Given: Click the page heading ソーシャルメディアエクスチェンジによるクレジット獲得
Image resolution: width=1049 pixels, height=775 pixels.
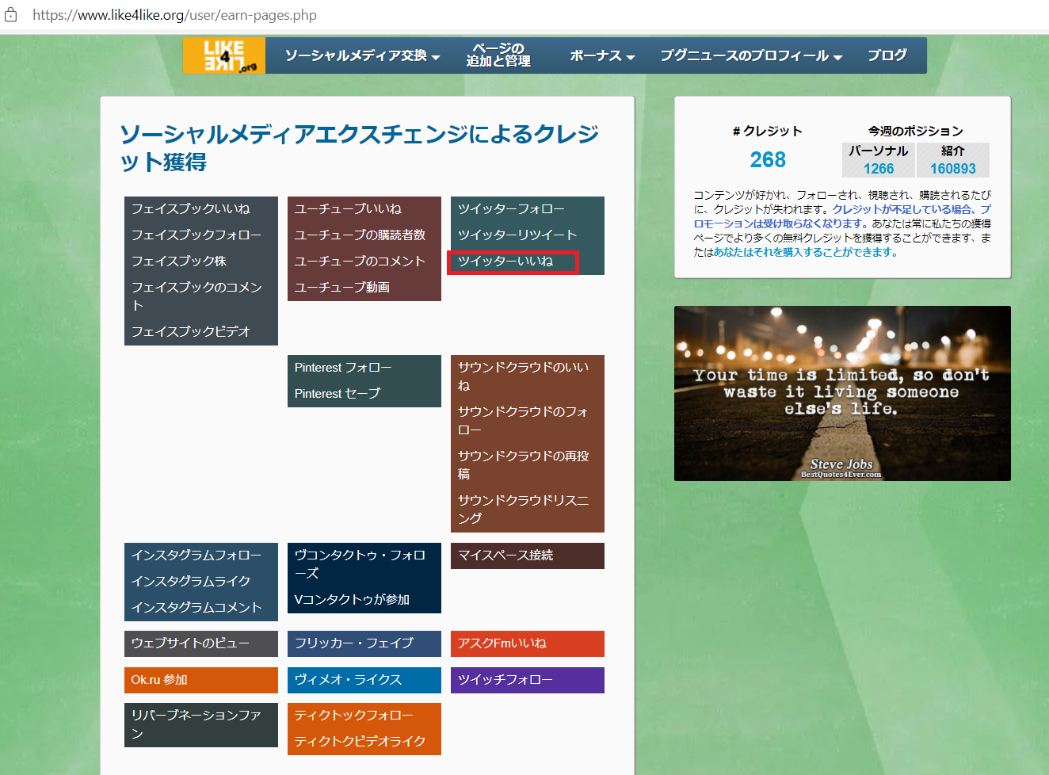Looking at the screenshot, I should 360,147.
